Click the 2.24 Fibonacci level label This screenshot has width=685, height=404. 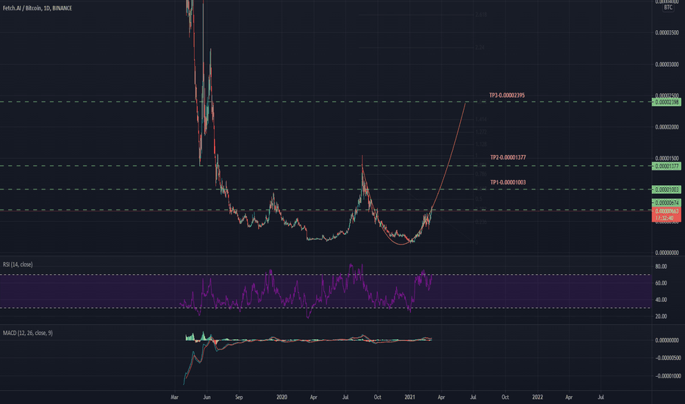[x=480, y=47]
